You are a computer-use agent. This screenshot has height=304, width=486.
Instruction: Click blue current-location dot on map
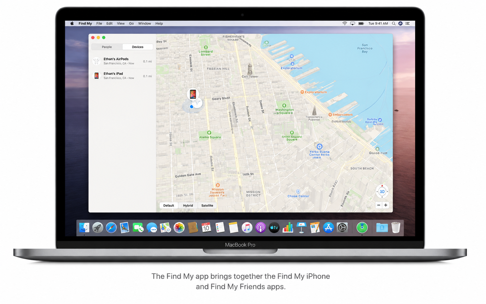point(192,107)
